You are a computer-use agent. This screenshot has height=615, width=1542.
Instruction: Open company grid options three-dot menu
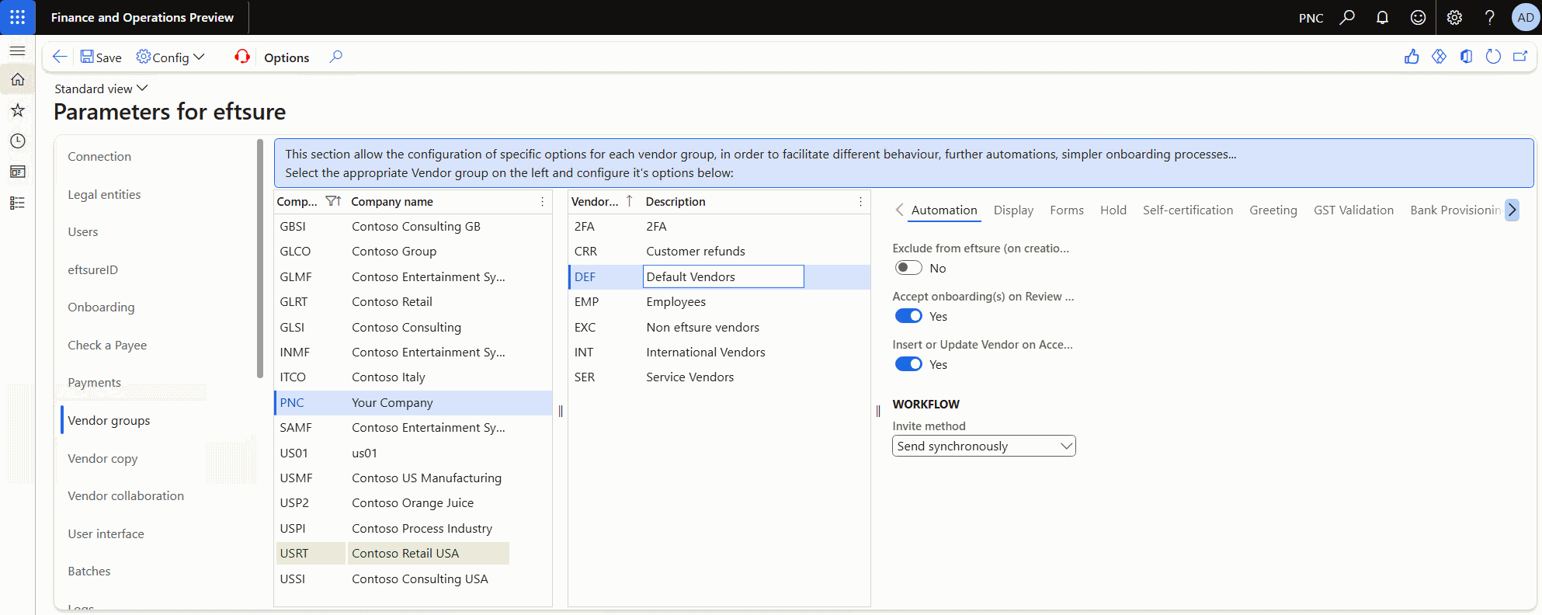pos(542,201)
